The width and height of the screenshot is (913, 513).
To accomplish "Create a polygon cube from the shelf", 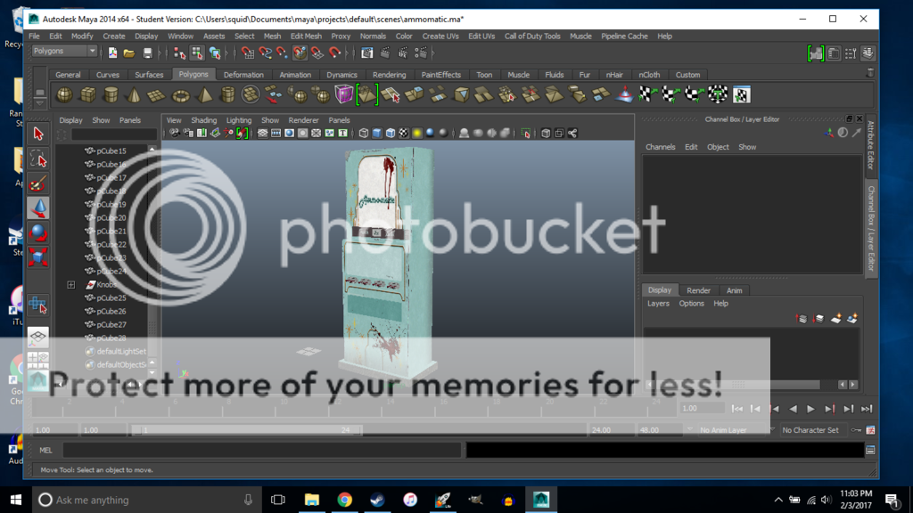I will 87,94.
